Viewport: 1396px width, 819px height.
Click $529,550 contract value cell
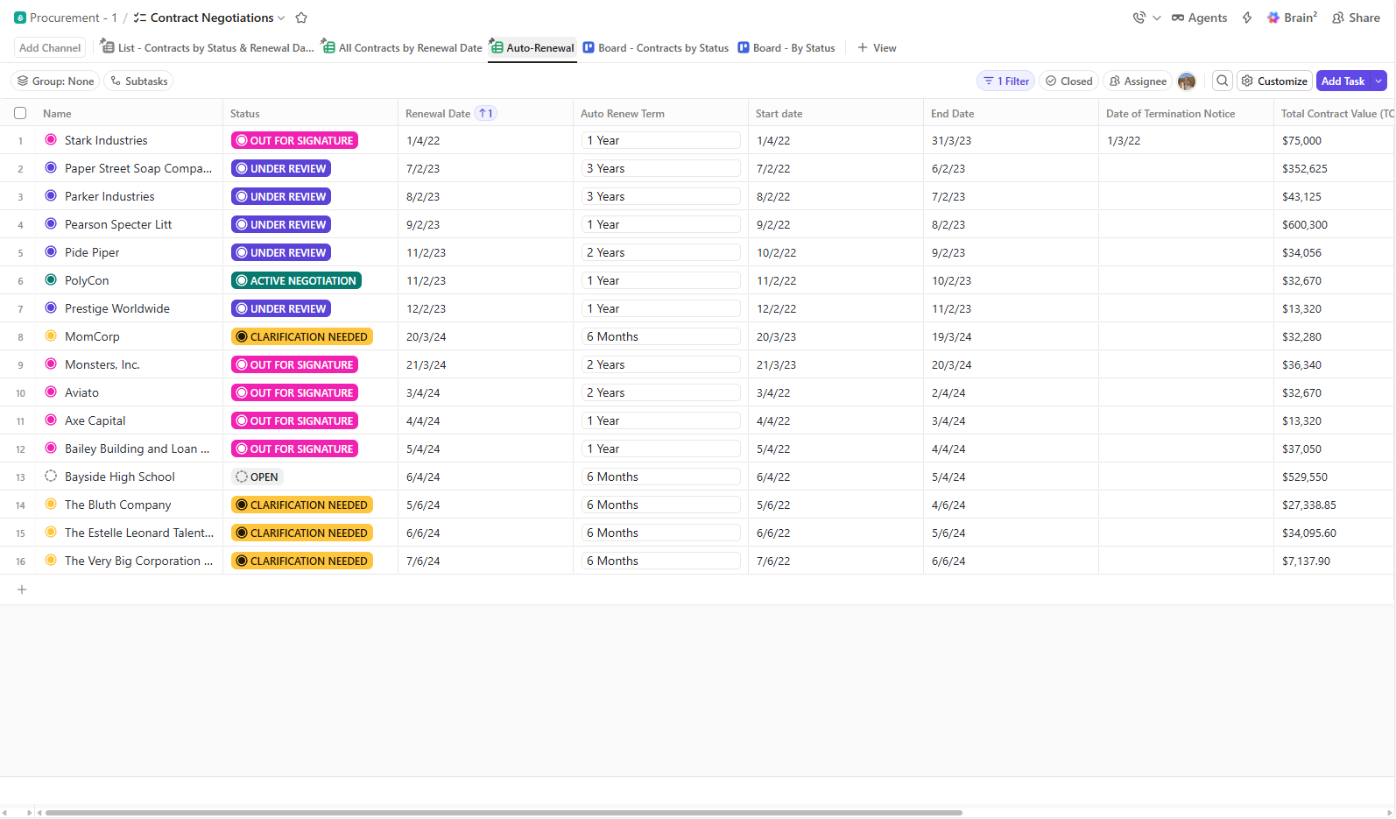[1304, 477]
